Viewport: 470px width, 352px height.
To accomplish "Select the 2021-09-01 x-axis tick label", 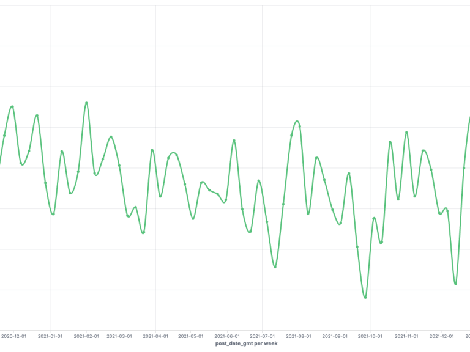I will (x=335, y=336).
